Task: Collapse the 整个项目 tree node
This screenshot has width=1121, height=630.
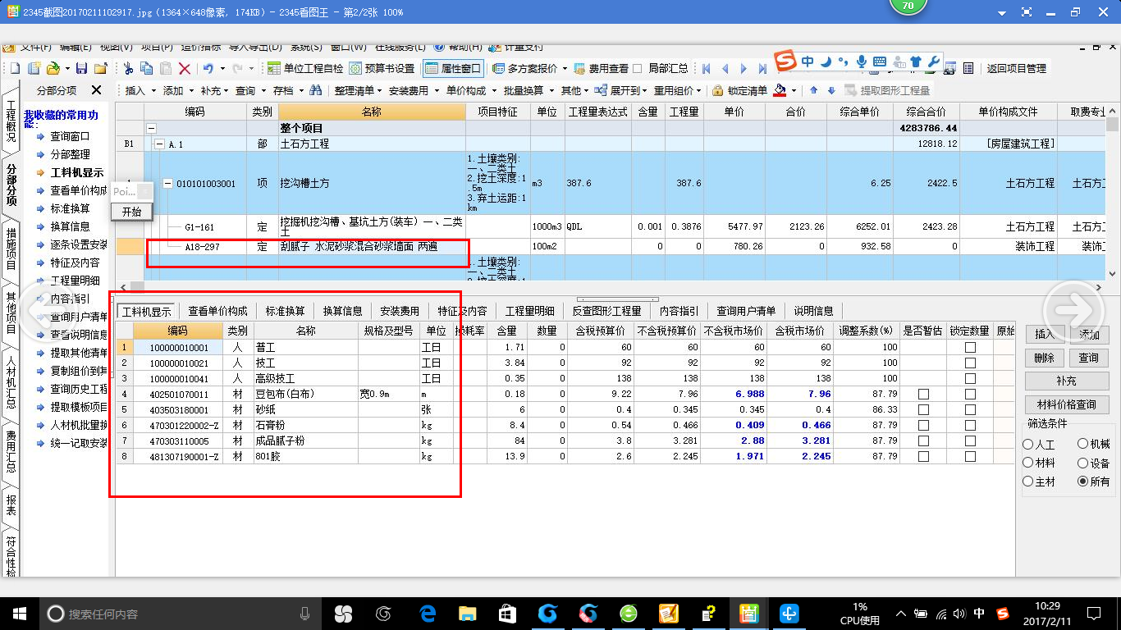Action: point(151,128)
